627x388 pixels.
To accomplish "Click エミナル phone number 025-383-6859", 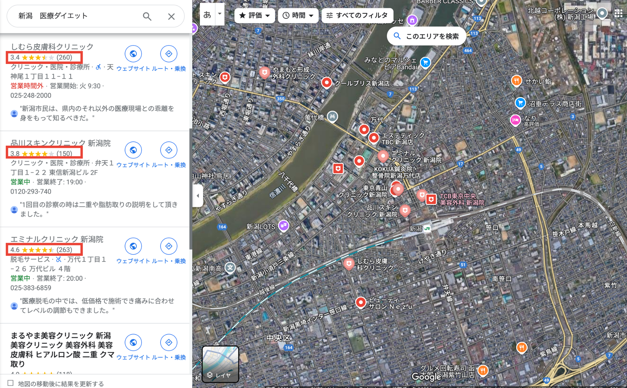I will pyautogui.click(x=31, y=288).
